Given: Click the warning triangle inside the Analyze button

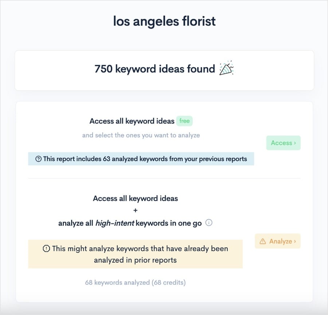Looking at the screenshot, I should (x=262, y=241).
